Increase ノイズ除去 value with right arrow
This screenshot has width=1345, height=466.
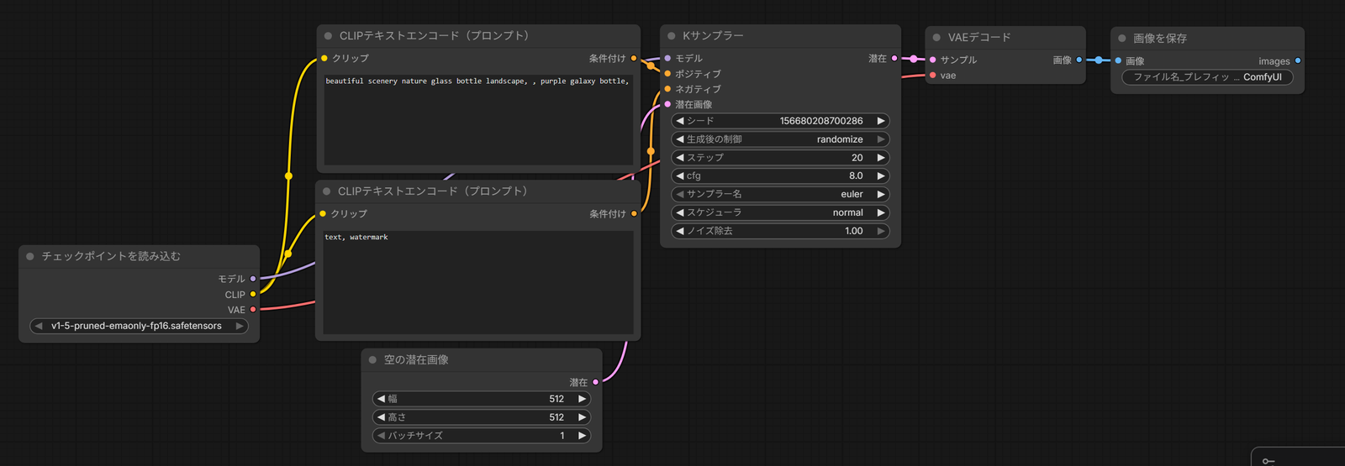click(x=881, y=231)
